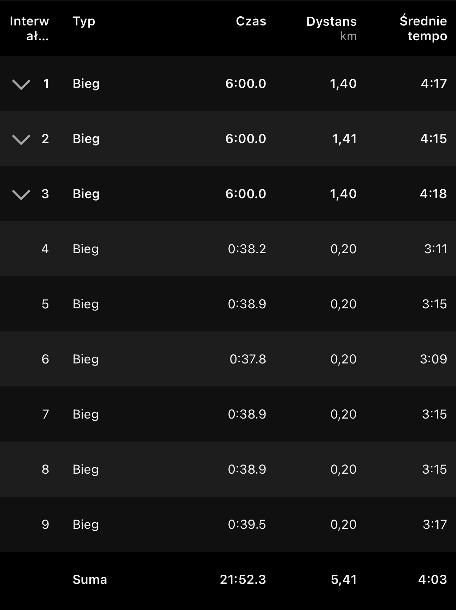
Task: Select the Średnie tempo column header
Action: pyautogui.click(x=423, y=28)
